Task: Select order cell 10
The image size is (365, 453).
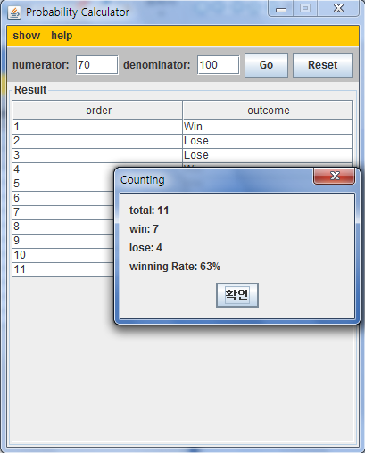Action: pos(63,255)
